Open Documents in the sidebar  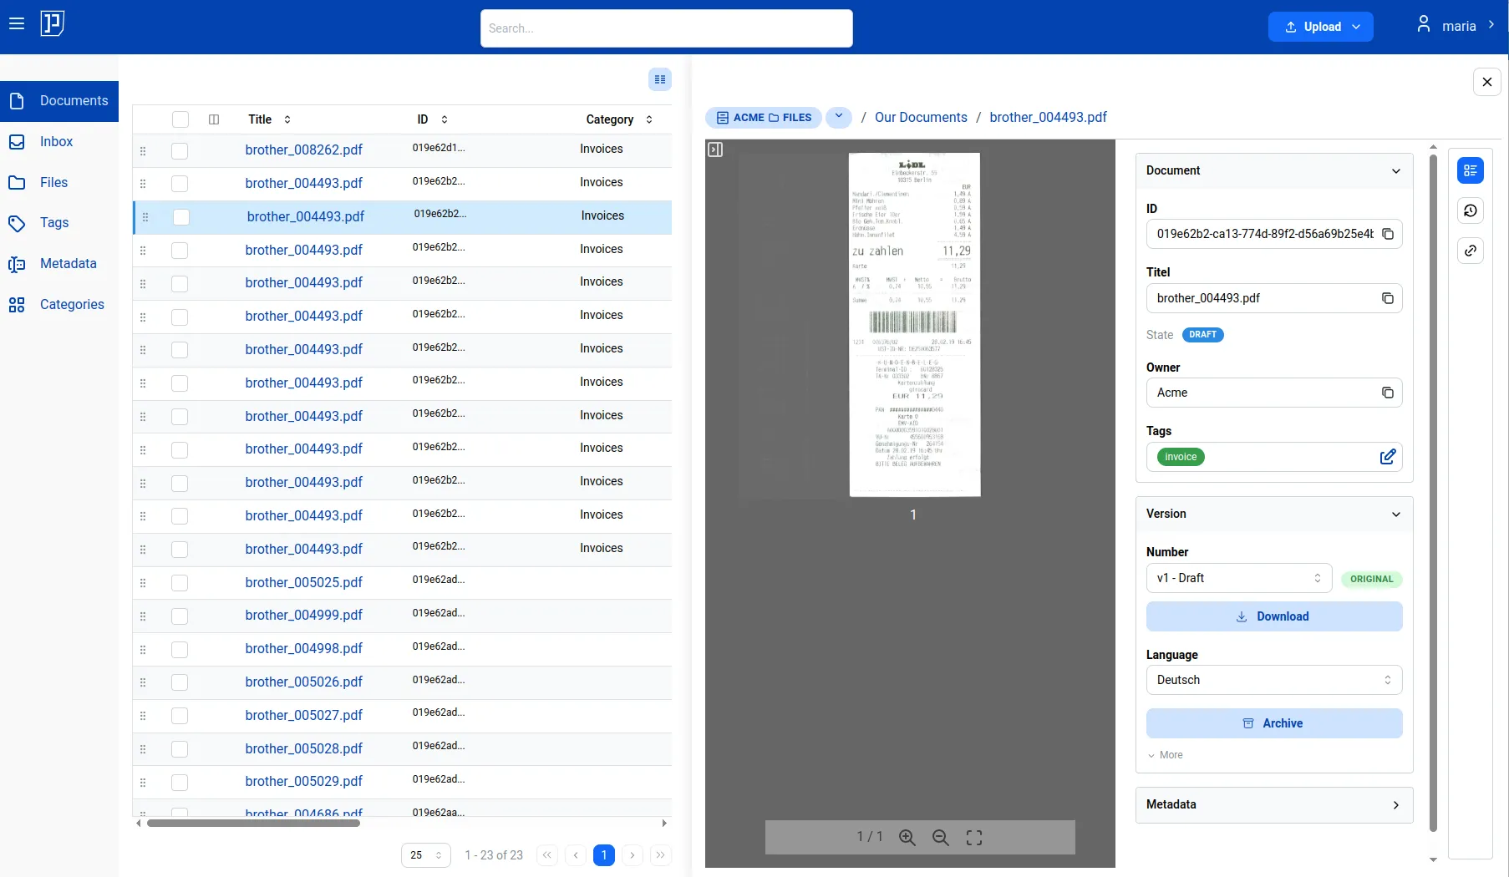(x=59, y=101)
